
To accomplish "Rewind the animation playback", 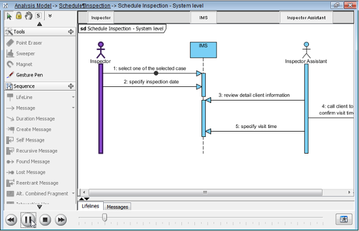I will coord(11,220).
